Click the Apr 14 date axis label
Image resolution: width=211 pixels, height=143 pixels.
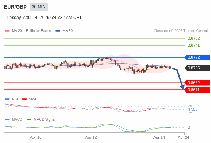coord(159,138)
